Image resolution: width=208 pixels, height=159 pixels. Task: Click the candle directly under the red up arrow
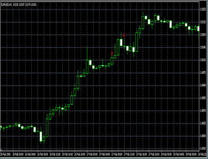pos(112,61)
